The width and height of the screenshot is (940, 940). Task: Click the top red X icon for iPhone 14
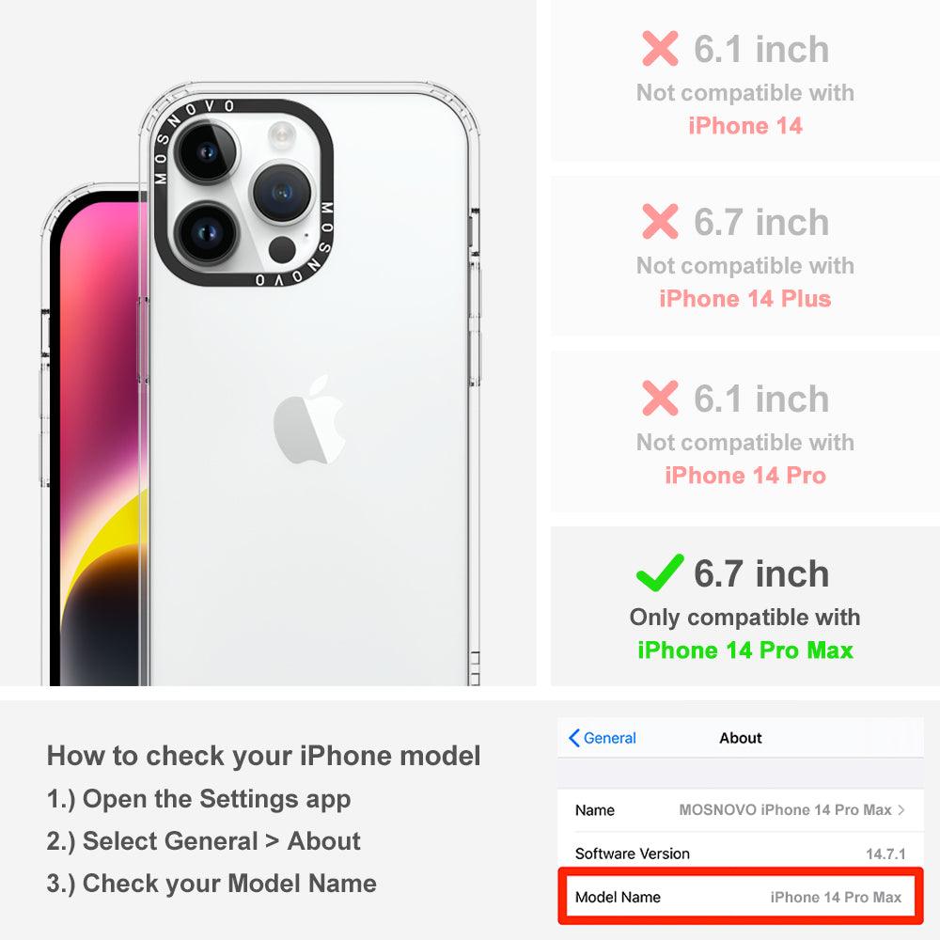tap(660, 48)
